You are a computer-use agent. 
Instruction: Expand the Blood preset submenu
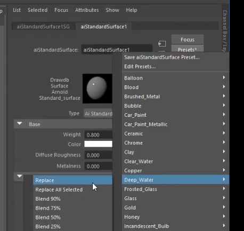coord(176,87)
